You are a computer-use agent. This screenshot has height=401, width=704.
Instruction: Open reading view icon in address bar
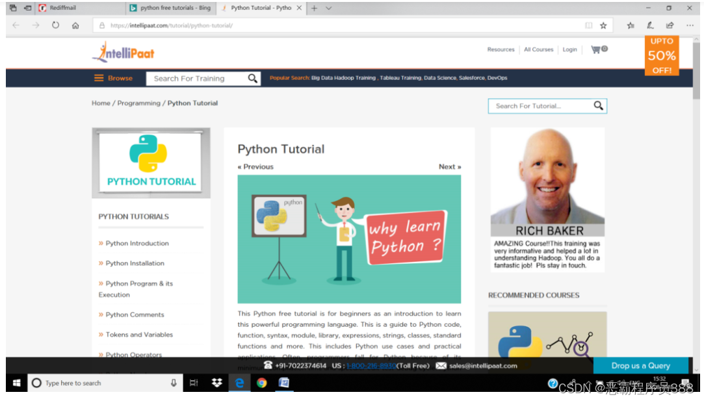[x=588, y=25]
